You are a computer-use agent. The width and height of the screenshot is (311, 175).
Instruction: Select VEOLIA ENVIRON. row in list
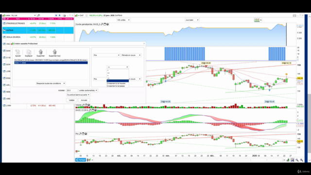point(38,37)
